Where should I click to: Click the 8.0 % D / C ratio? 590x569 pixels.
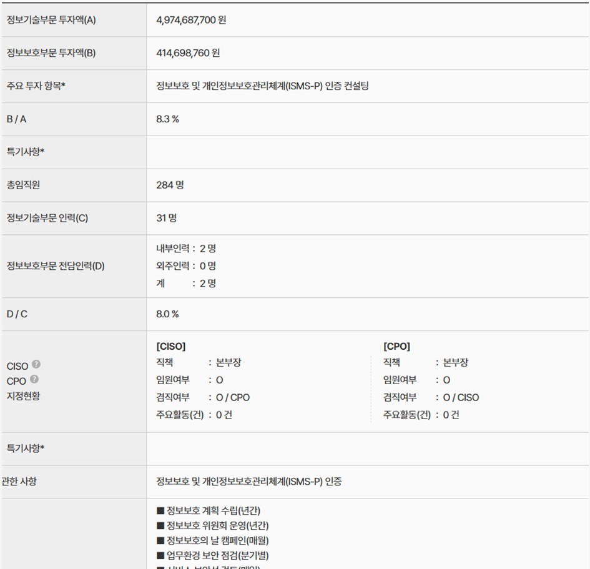click(167, 314)
